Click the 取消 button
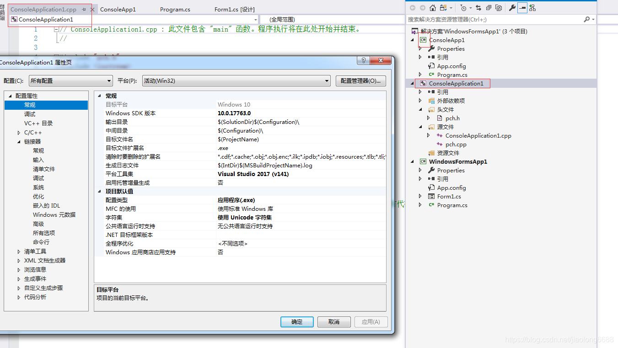 click(334, 322)
